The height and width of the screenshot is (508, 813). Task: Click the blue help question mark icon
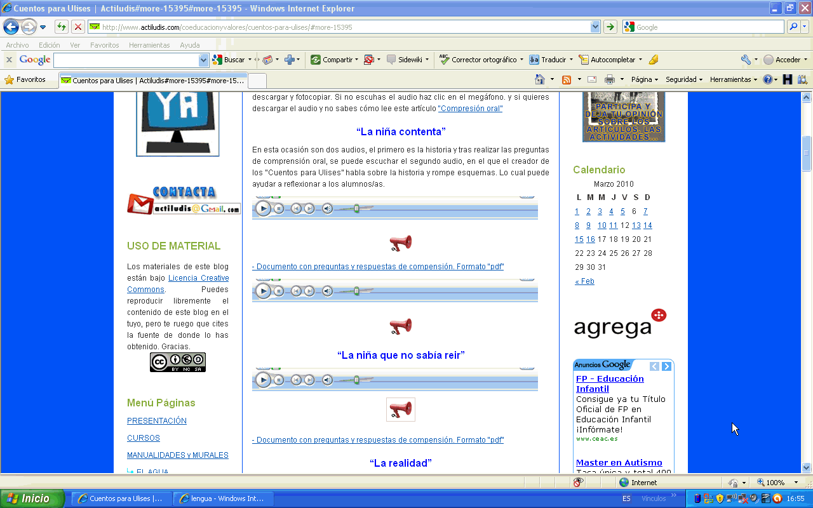tap(767, 79)
